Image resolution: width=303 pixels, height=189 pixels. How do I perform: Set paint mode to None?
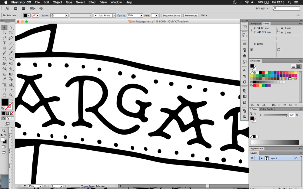12,113
